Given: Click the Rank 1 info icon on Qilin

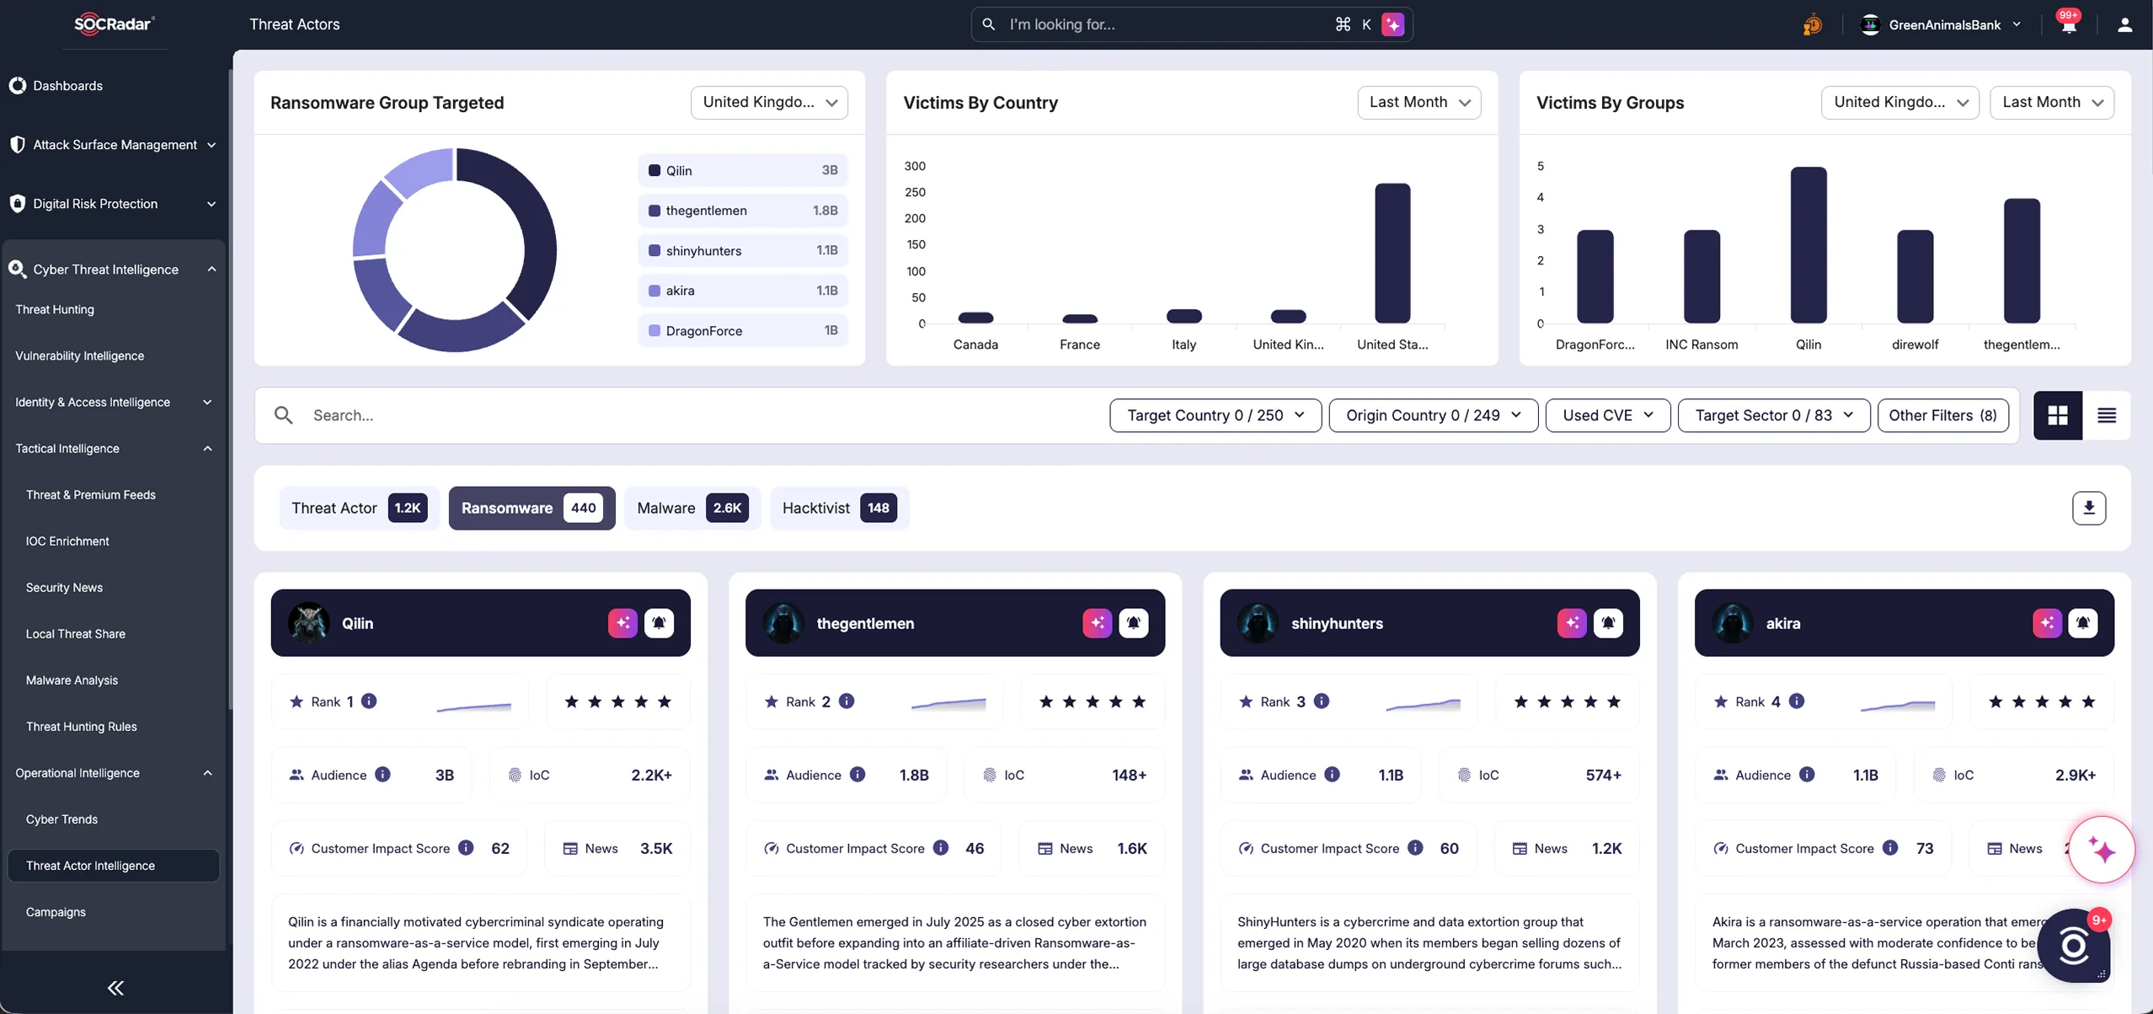Looking at the screenshot, I should tap(369, 702).
